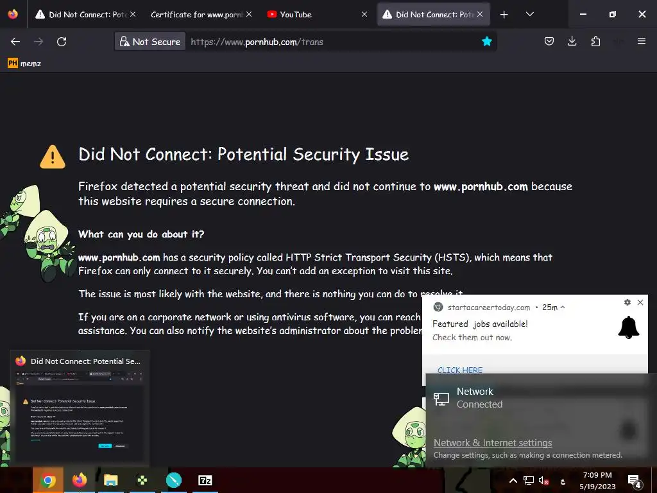
Task: Open the green clover app in taskbar
Action: click(142, 480)
